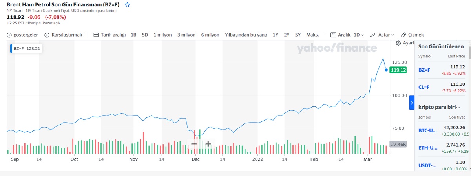The image size is (471, 176).
Task: Open the BTC-U... crypto link
Action: [x=427, y=130]
